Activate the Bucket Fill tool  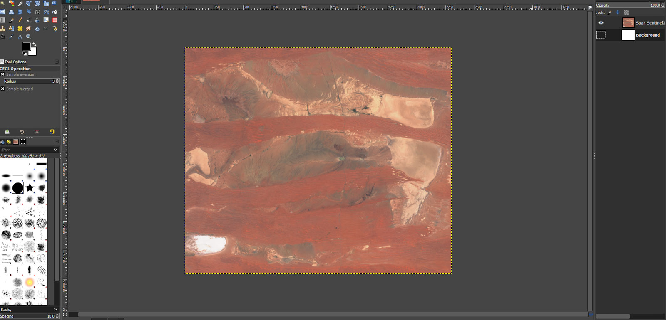pos(55,12)
